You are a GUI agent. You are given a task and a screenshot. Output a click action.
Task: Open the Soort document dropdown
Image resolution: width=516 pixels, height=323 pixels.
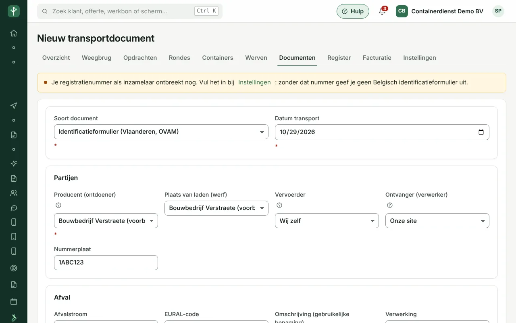161,132
